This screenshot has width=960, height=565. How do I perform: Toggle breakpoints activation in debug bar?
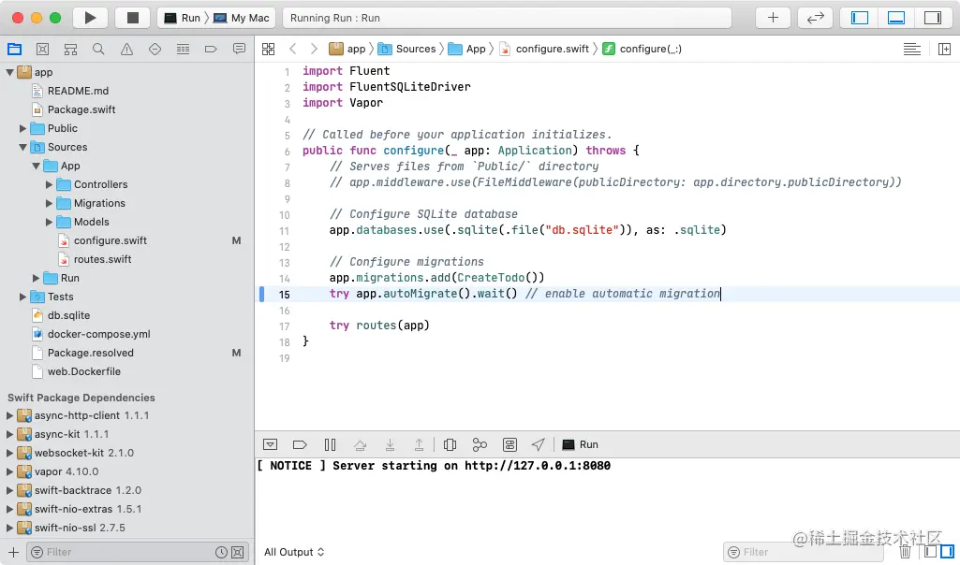coord(300,444)
